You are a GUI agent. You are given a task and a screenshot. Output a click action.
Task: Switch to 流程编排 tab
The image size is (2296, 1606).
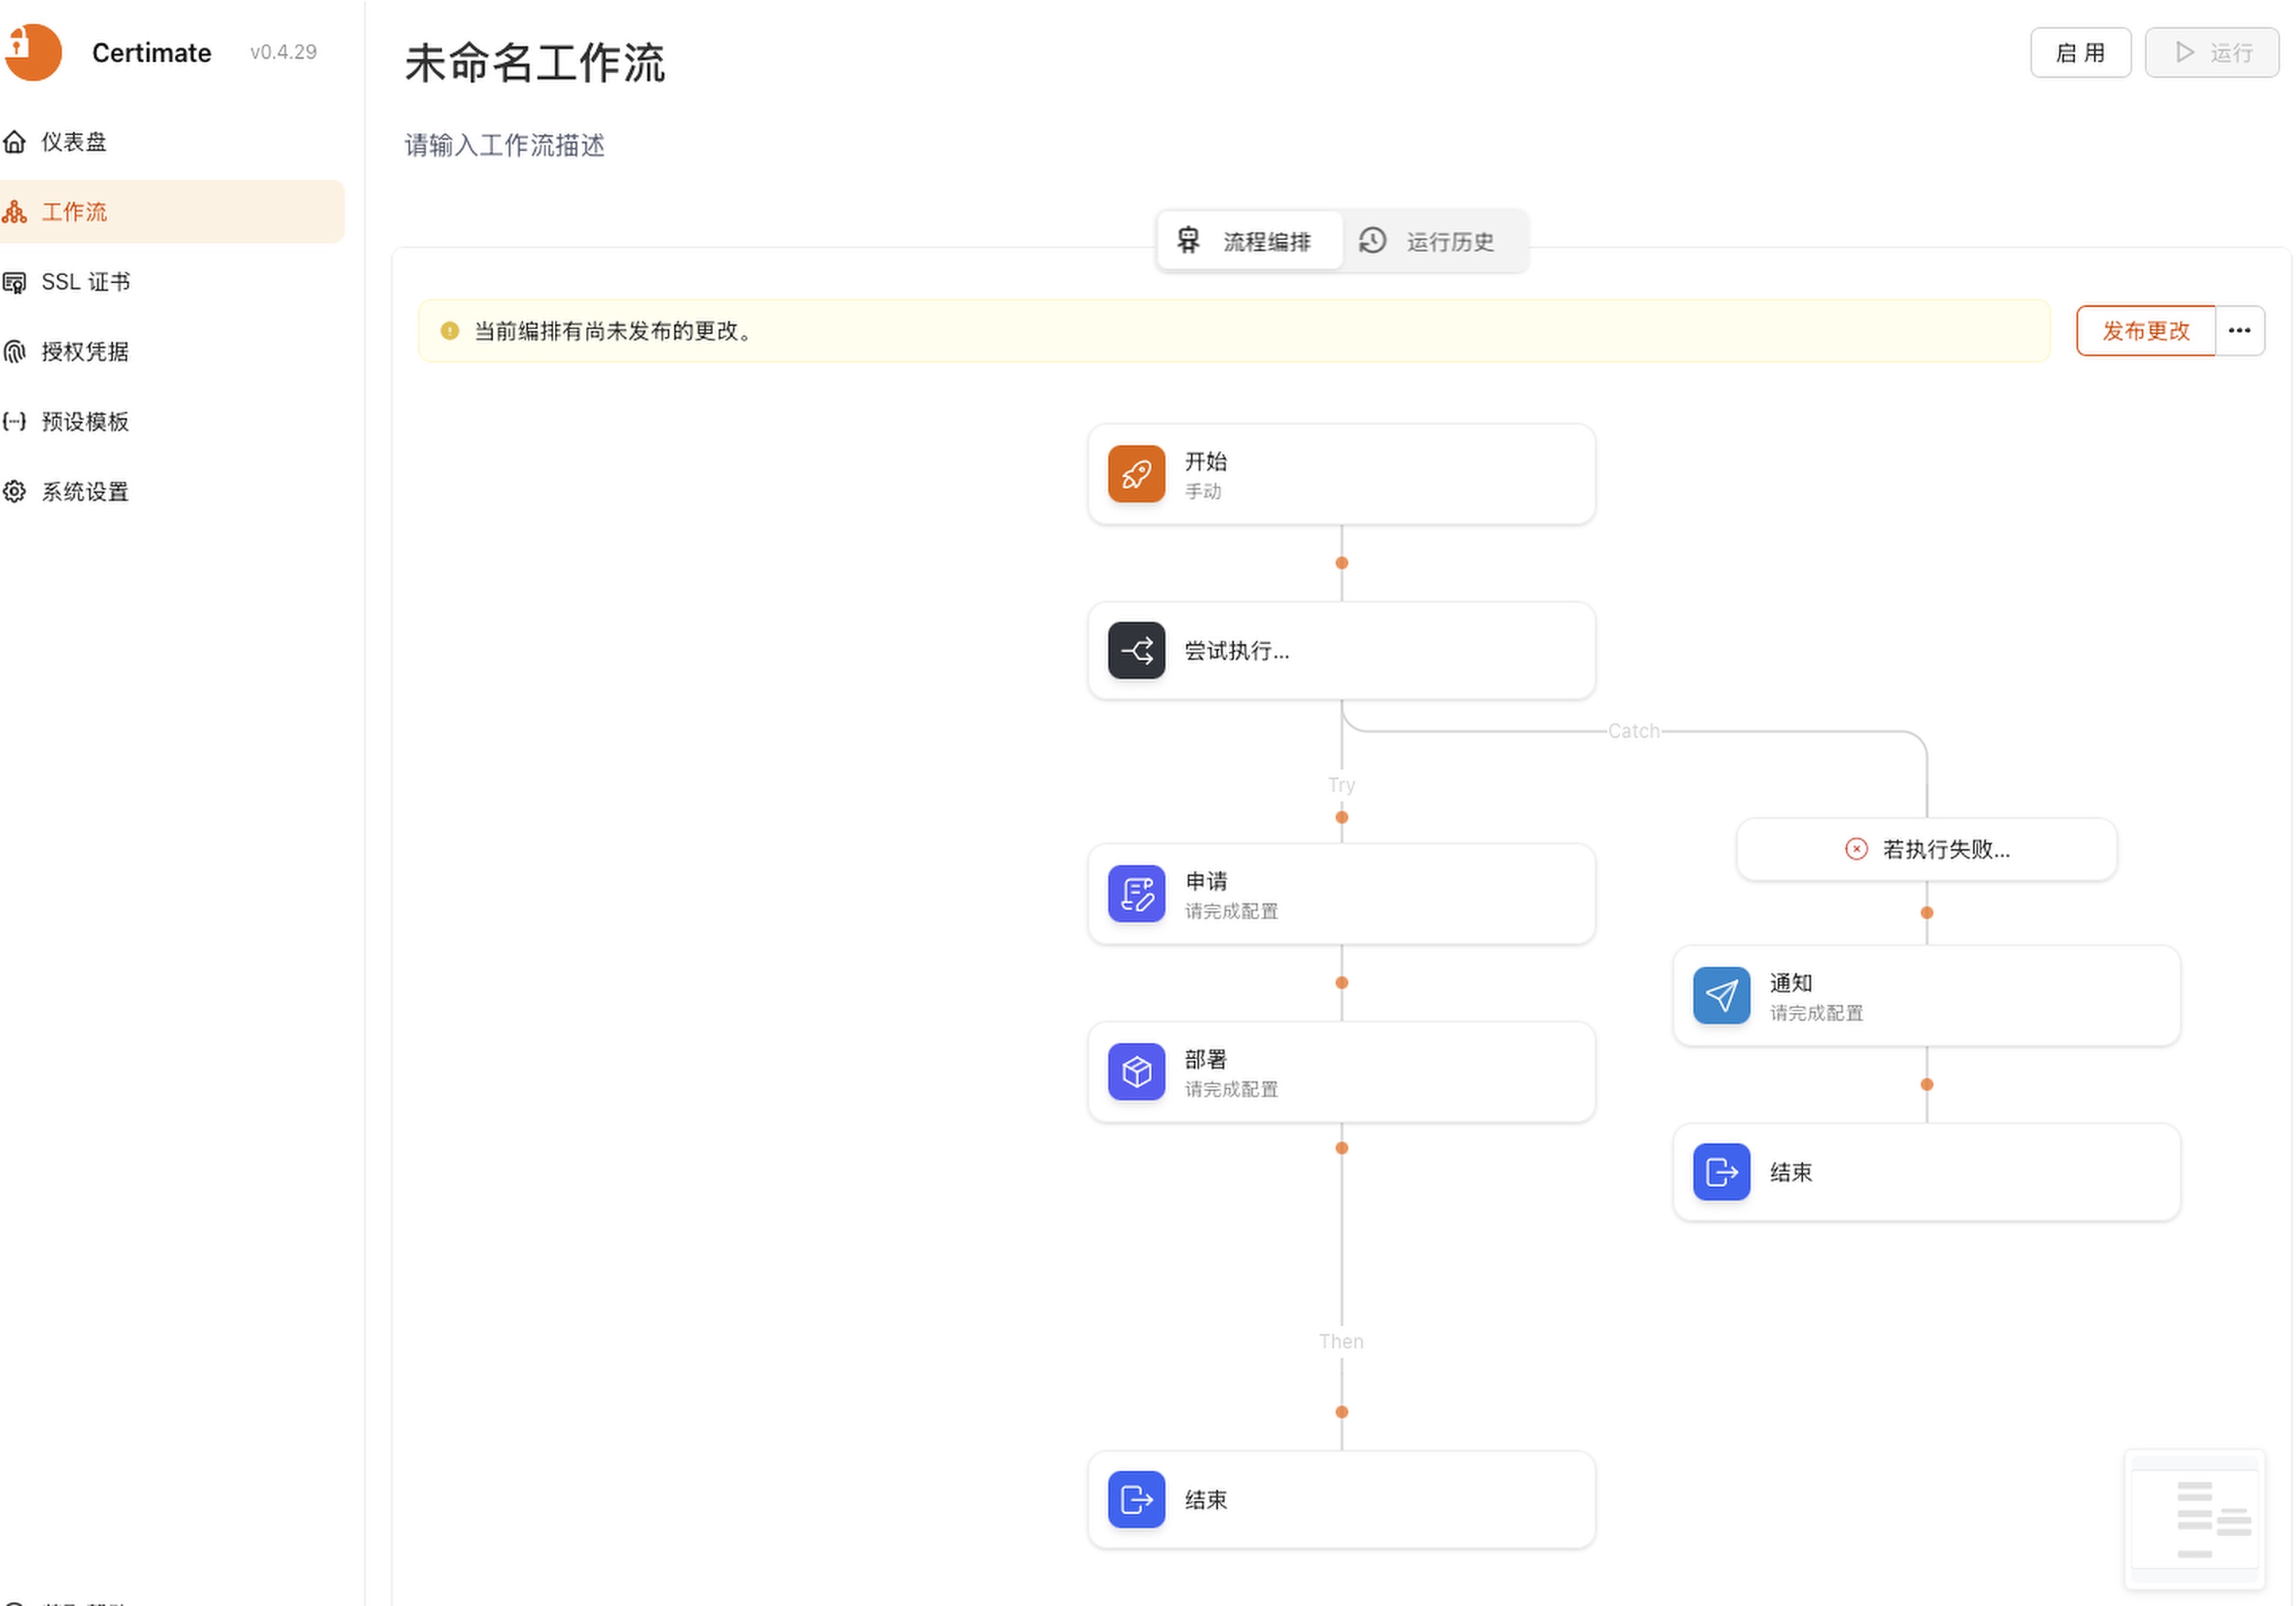click(x=1249, y=241)
